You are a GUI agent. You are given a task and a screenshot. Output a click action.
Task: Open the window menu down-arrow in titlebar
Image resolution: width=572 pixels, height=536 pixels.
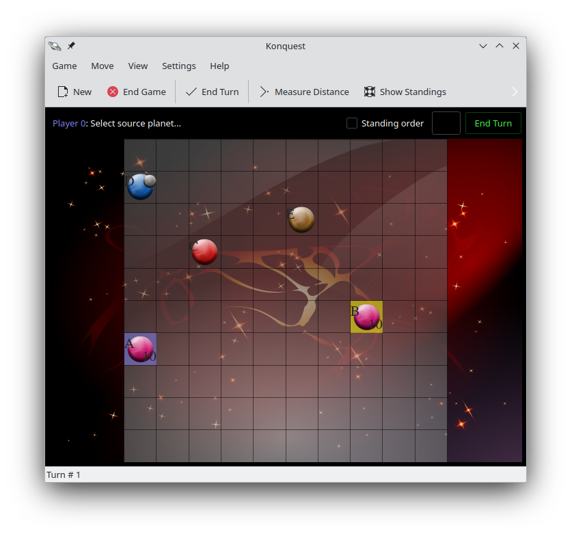pos(483,46)
